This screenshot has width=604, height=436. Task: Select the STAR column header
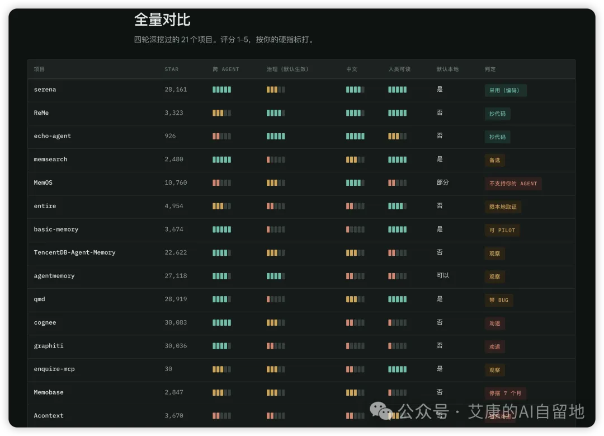(172, 69)
